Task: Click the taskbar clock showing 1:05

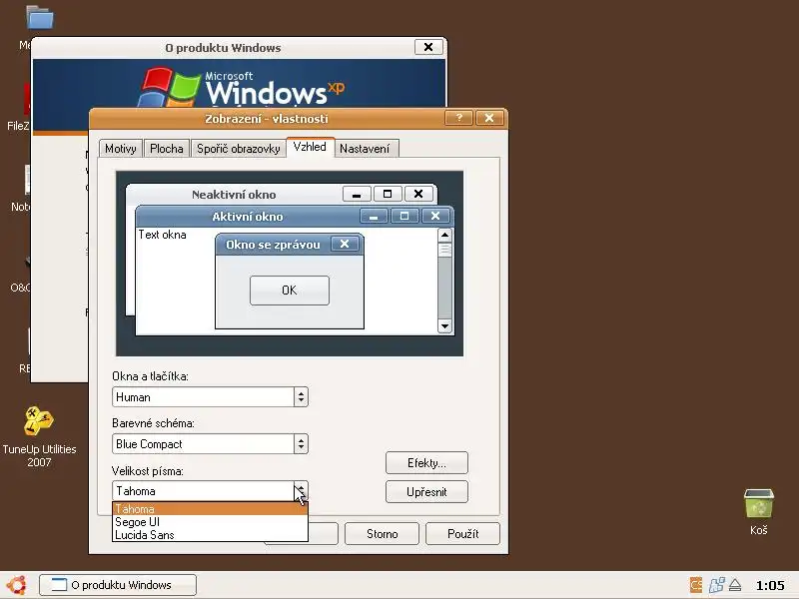Action: [x=770, y=585]
